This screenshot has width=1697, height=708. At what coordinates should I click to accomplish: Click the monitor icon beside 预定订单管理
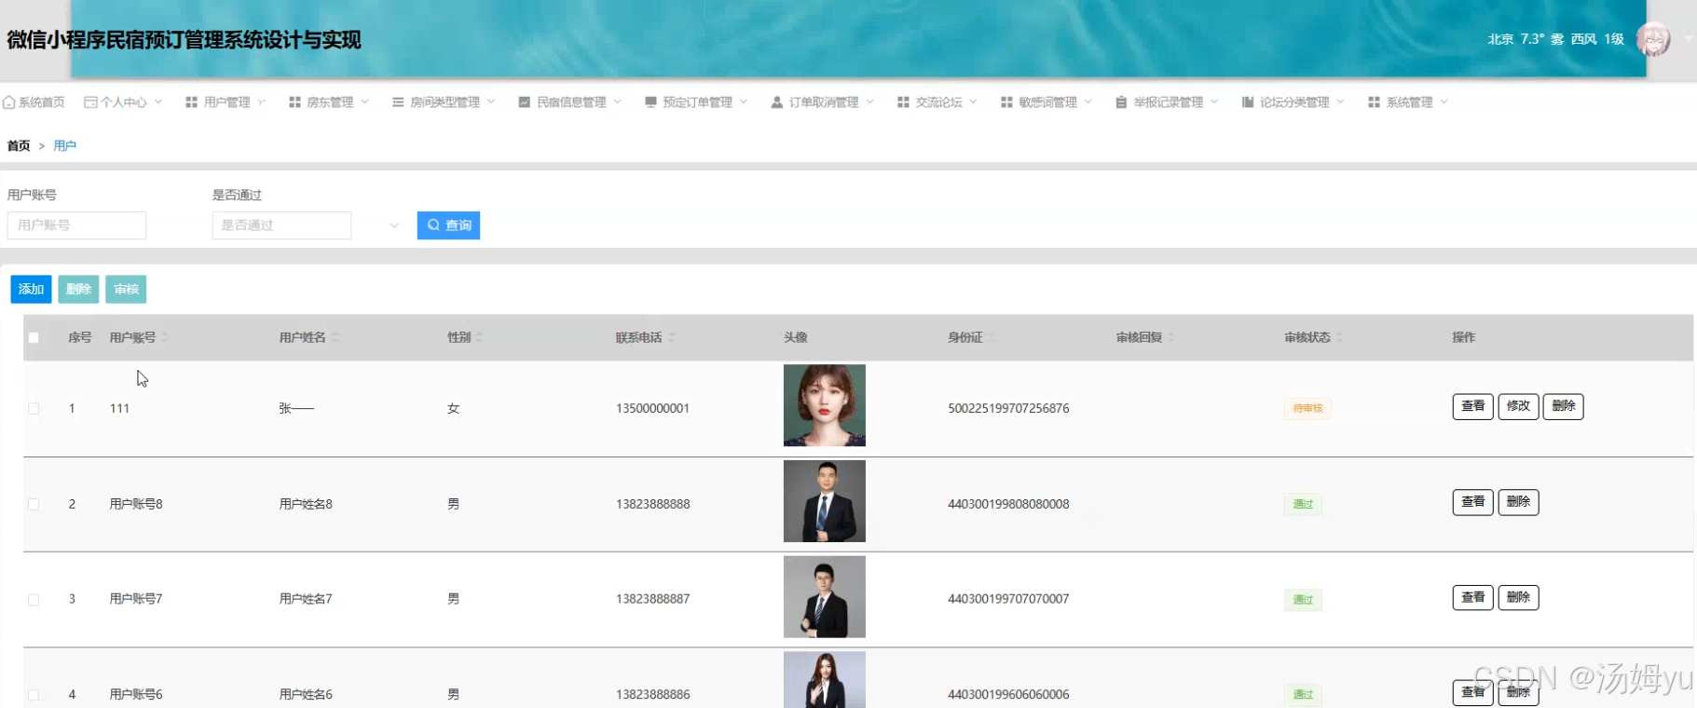650,102
